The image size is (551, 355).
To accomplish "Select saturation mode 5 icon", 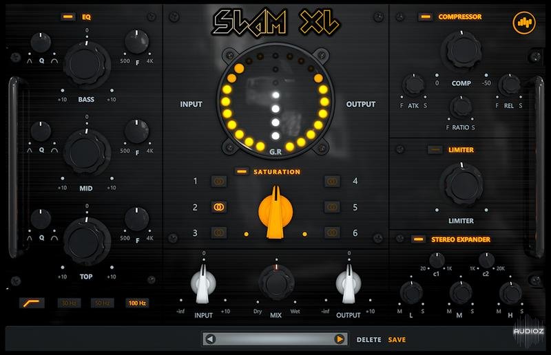I will click(332, 207).
